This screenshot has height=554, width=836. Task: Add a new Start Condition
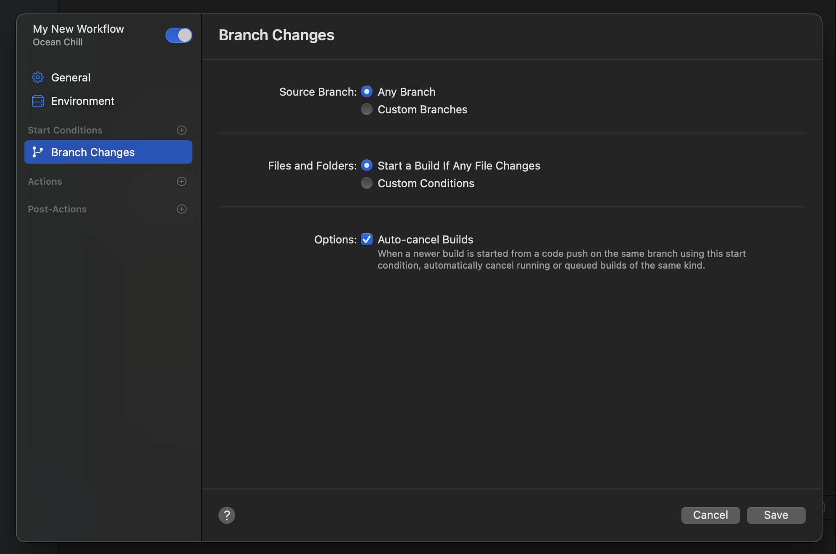pyautogui.click(x=181, y=130)
